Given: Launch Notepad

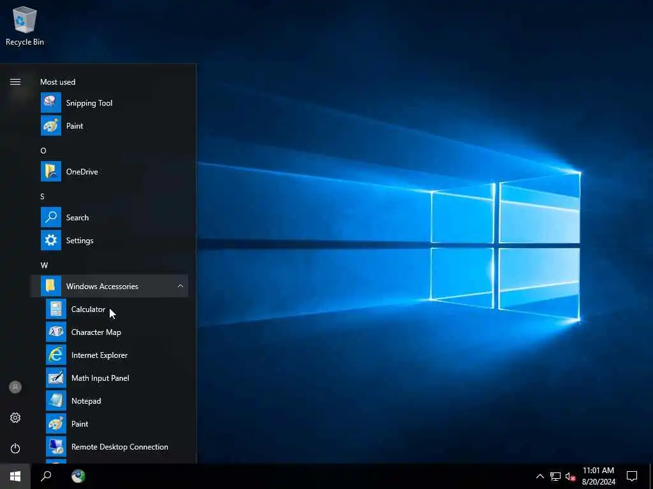Looking at the screenshot, I should (109, 400).
